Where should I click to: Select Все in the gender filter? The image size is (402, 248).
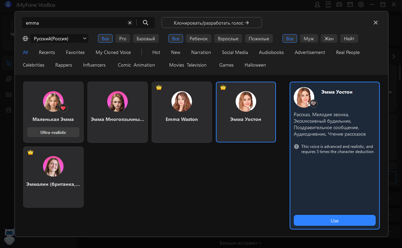tap(290, 39)
